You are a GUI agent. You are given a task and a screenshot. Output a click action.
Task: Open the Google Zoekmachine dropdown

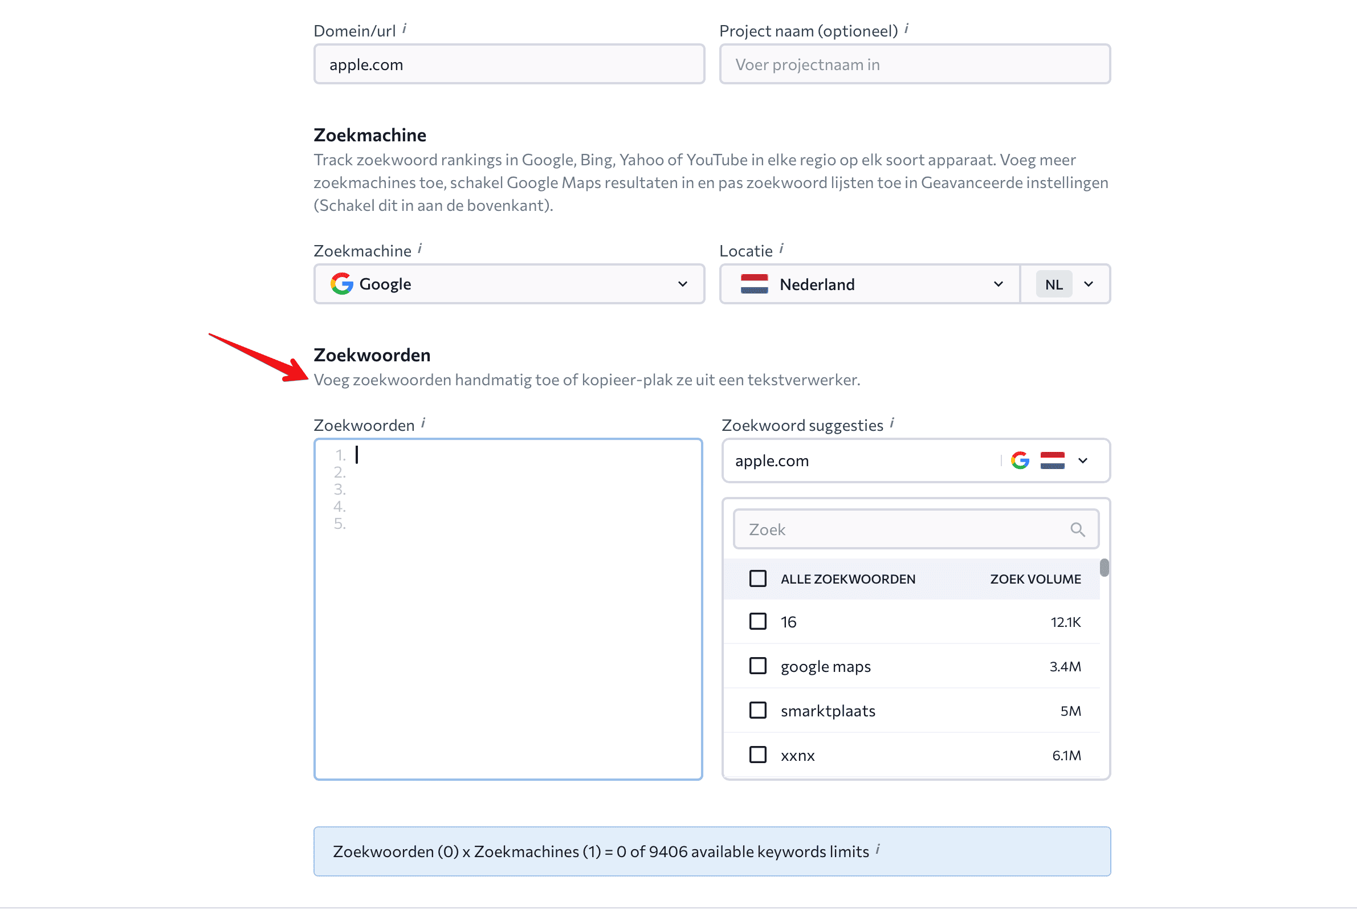point(509,284)
